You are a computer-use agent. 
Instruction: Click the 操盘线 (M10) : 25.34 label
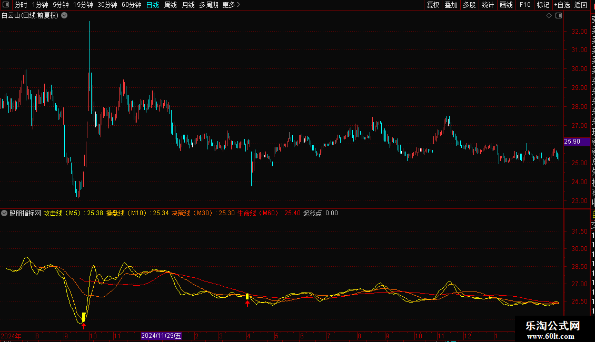click(x=137, y=213)
